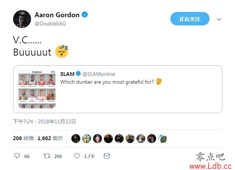This screenshot has width=235, height=170.
Task: Click the Pepe frog liker avatar
Action: point(163,139)
